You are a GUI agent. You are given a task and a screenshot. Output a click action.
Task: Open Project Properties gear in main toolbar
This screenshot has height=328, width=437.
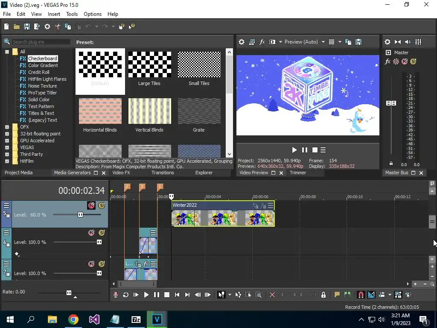(47, 26)
